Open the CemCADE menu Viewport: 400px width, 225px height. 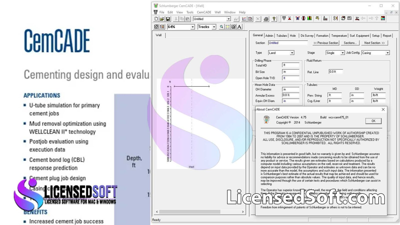[204, 12]
